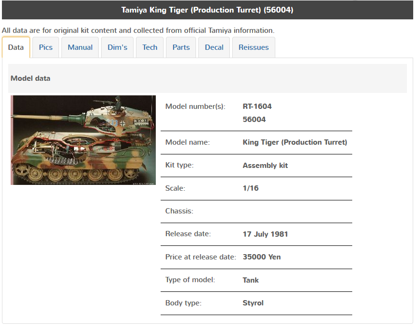The height and width of the screenshot is (334, 419).
Task: Select body type value Styrol
Action: pyautogui.click(x=253, y=303)
